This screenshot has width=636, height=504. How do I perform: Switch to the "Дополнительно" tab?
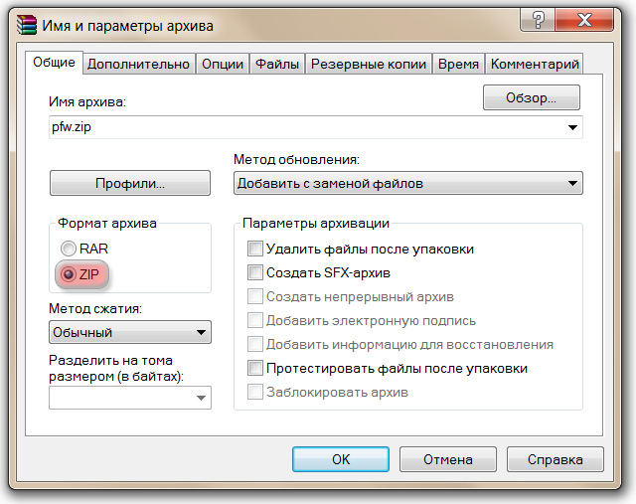tap(138, 64)
